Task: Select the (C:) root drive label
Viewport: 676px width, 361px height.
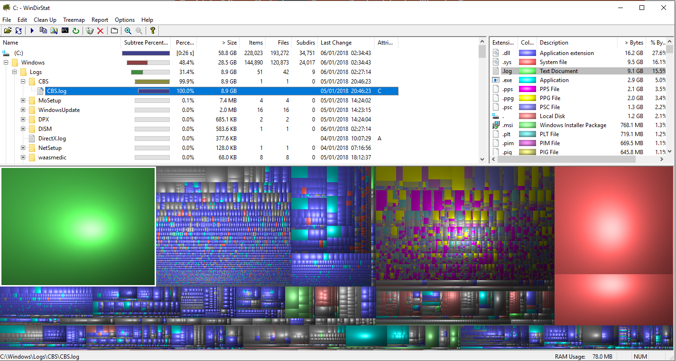Action: (x=19, y=53)
